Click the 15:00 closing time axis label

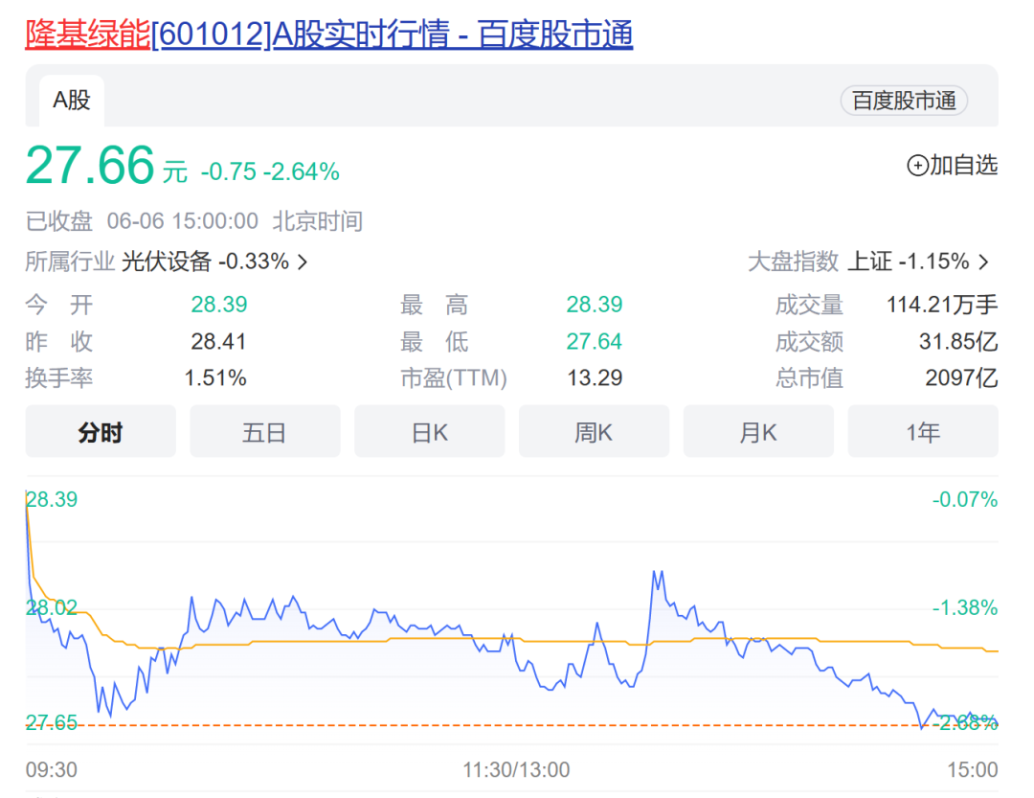coord(973,769)
